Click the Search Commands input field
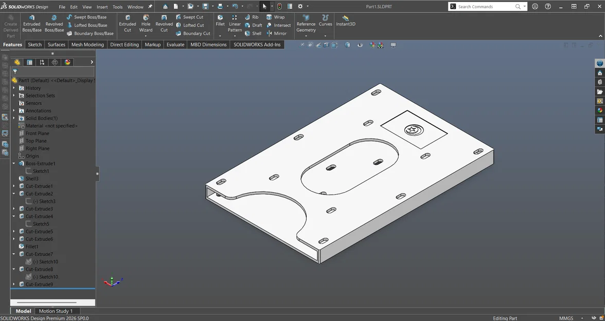Image resolution: width=605 pixels, height=321 pixels. pyautogui.click(x=485, y=7)
